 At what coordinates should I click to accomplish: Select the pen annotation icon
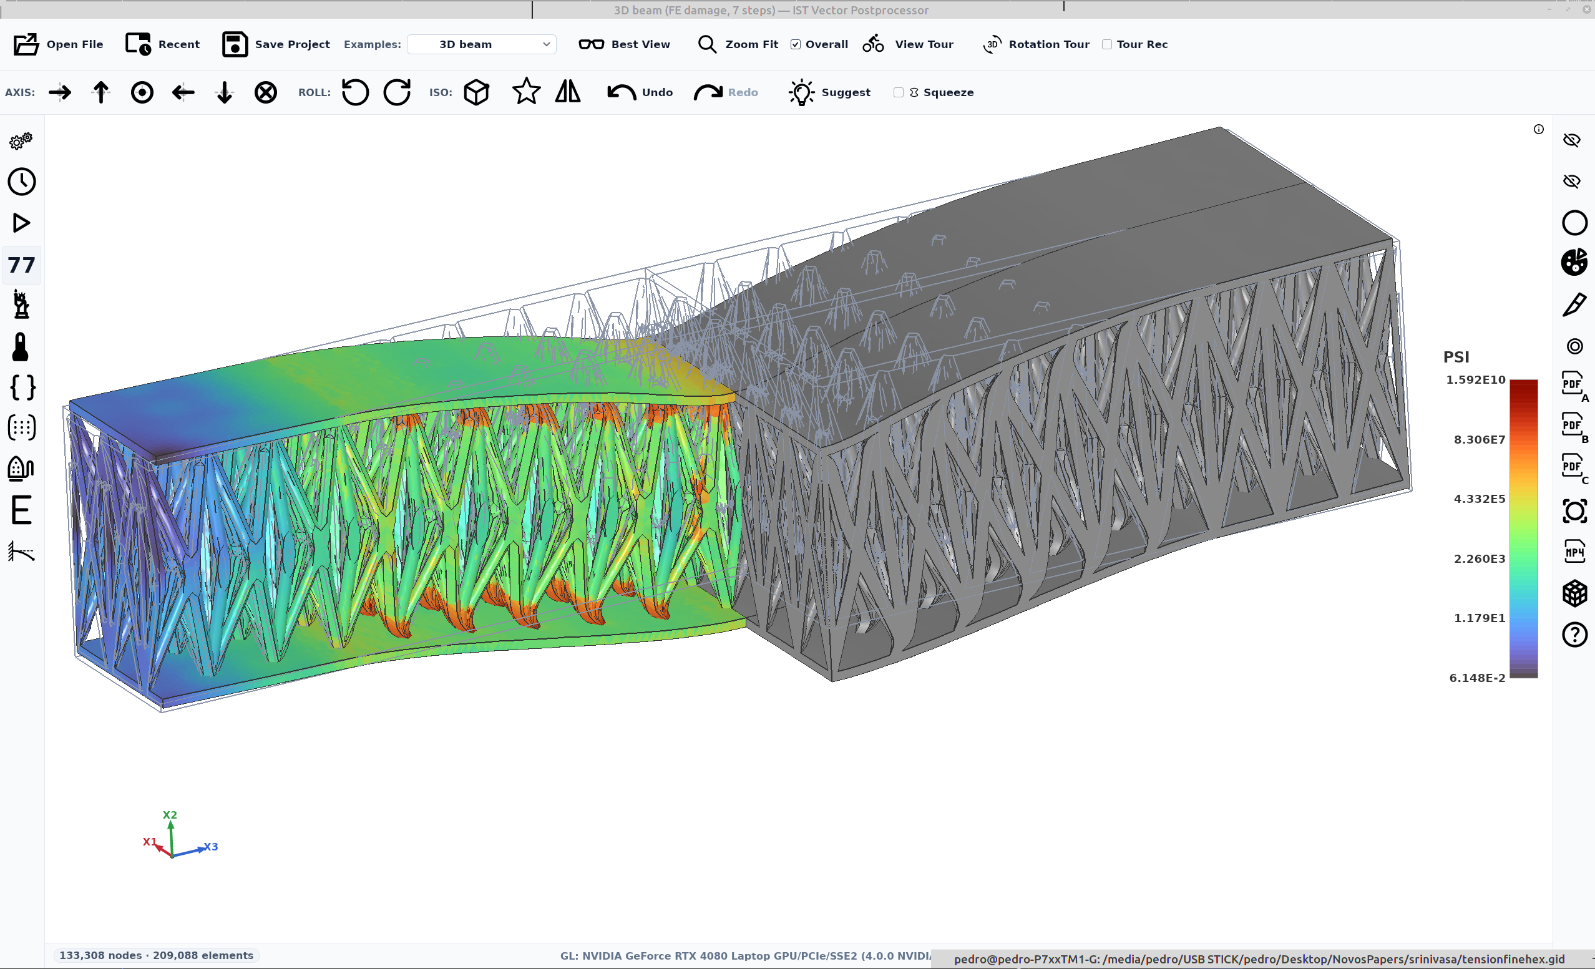coord(1574,304)
